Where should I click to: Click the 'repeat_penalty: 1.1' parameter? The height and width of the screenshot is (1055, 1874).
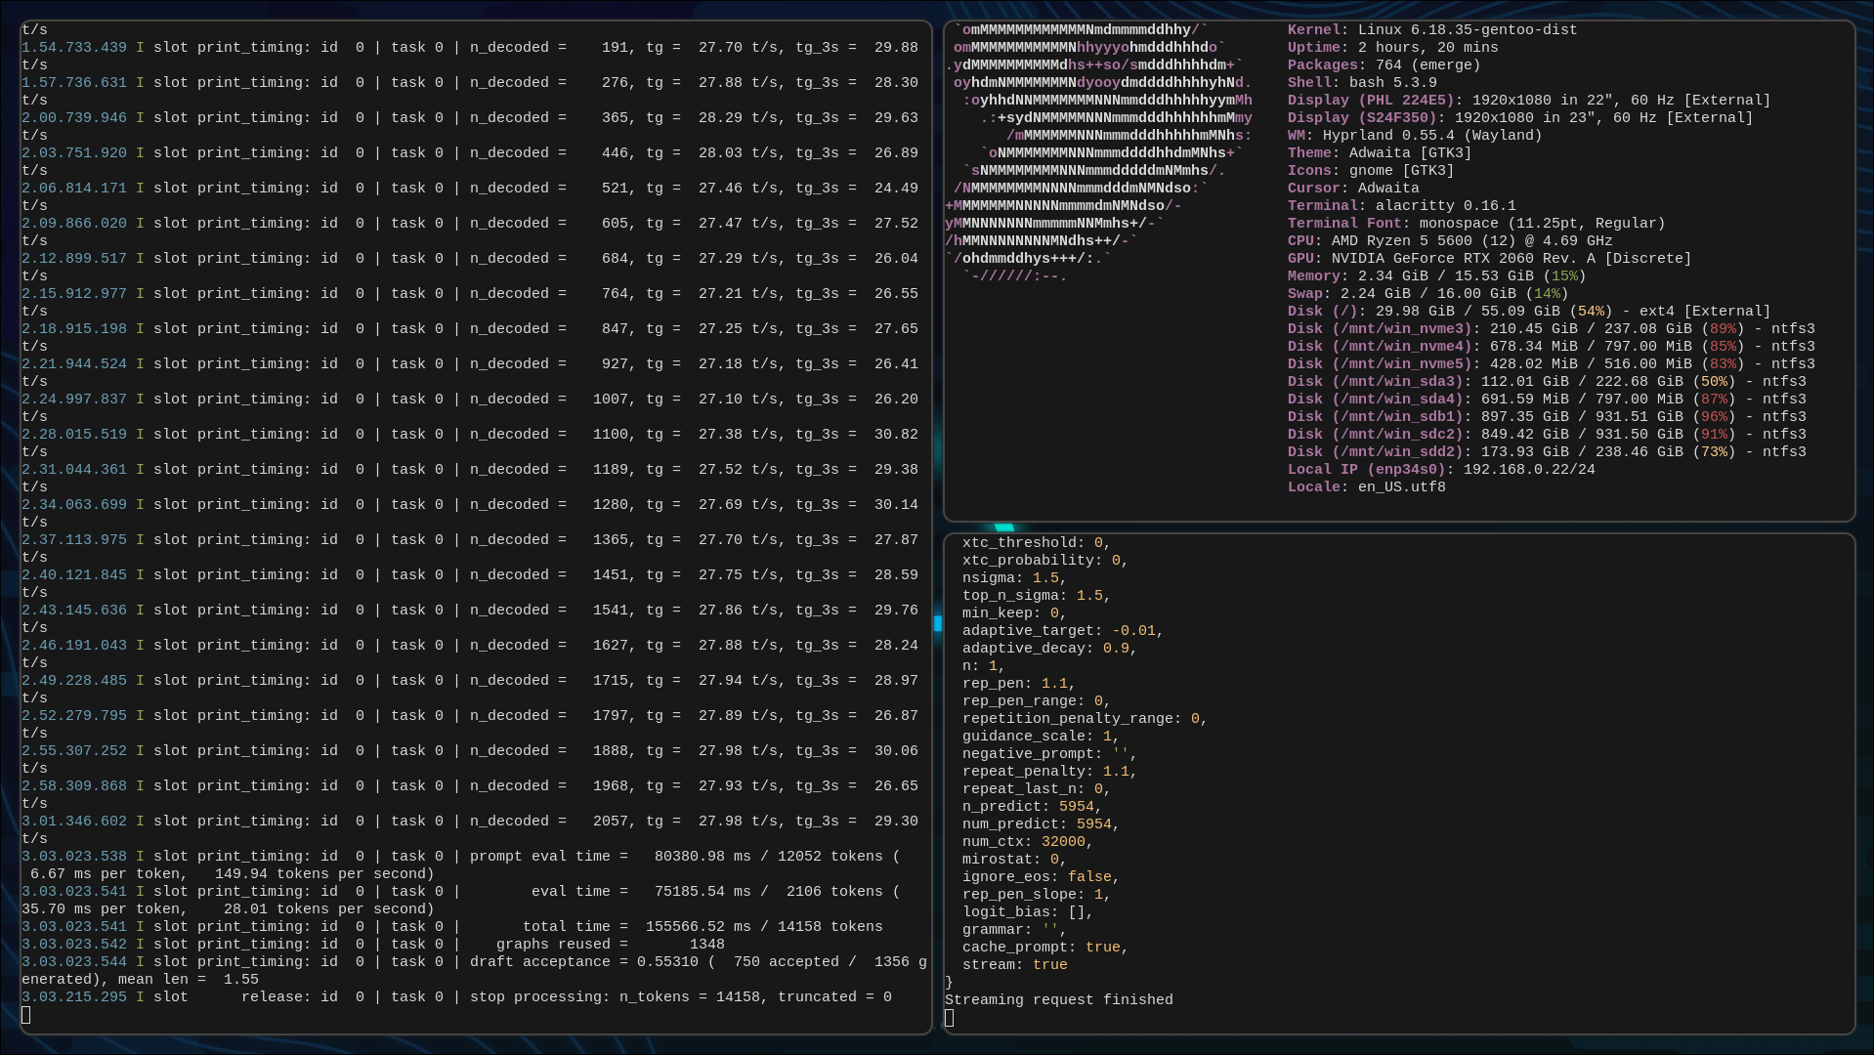(x=1050, y=772)
